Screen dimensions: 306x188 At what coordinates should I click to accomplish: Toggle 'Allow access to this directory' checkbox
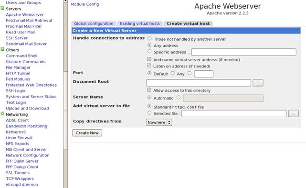(x=149, y=90)
